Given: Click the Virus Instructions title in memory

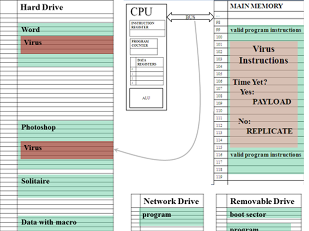Looking at the screenshot, I should (263, 55).
